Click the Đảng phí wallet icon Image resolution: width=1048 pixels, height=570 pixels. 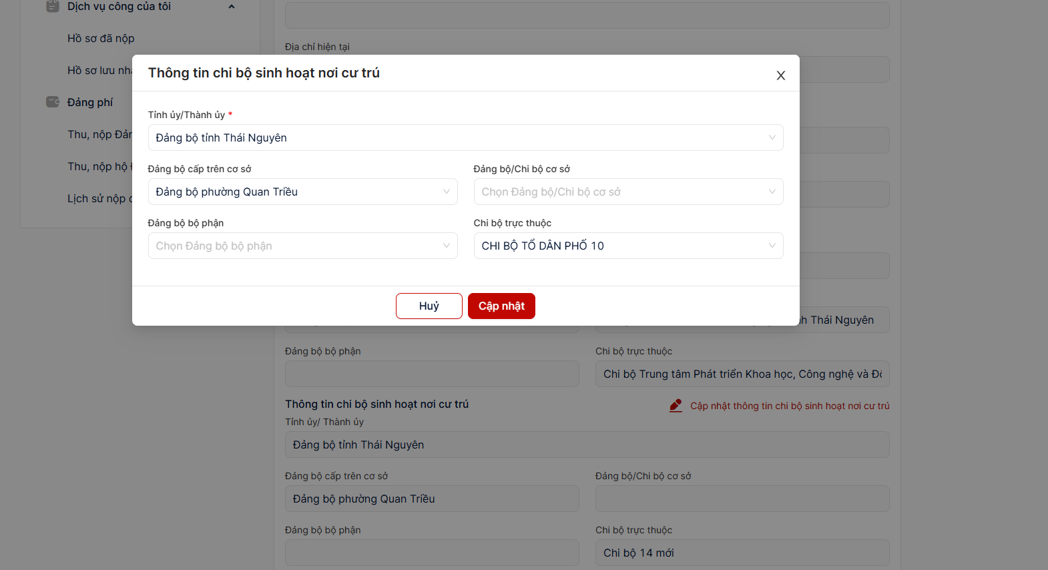[x=53, y=102]
